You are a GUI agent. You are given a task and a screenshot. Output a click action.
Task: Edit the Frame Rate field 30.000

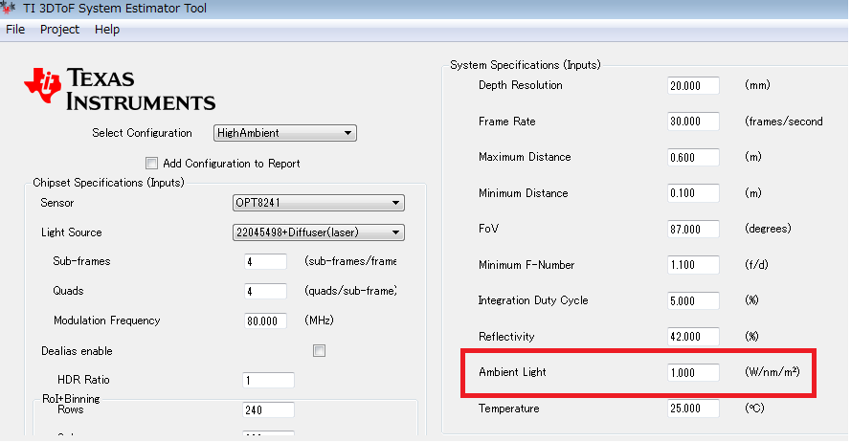tap(693, 122)
